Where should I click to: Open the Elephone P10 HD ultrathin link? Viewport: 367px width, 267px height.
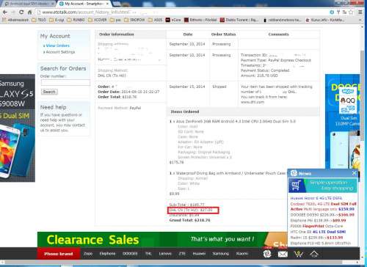pos(321,243)
